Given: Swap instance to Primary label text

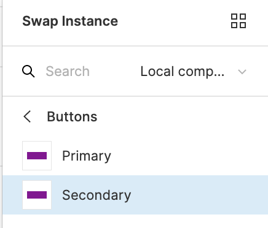Looking at the screenshot, I should tap(87, 156).
